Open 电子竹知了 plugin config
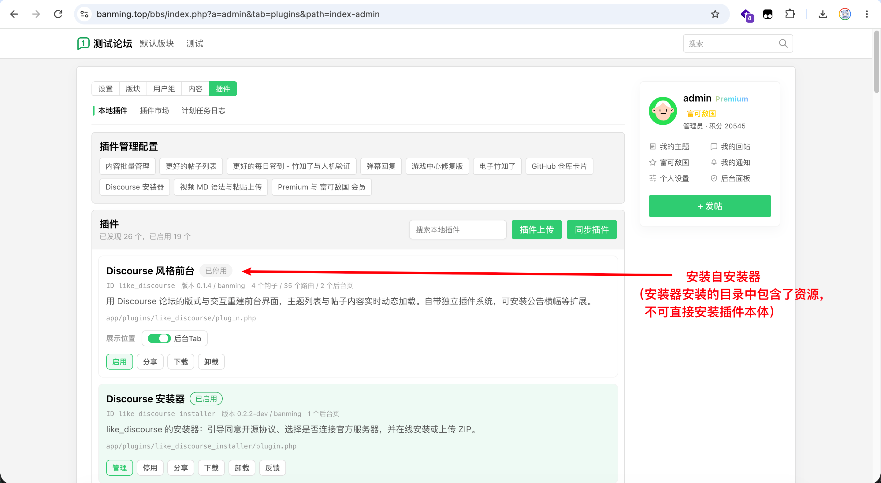Viewport: 881px width, 483px height. tap(497, 166)
